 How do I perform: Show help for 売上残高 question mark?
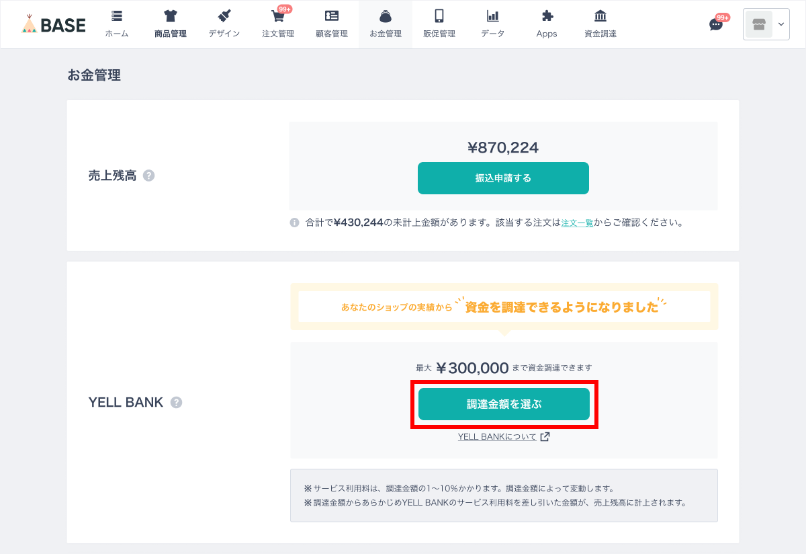click(x=149, y=175)
